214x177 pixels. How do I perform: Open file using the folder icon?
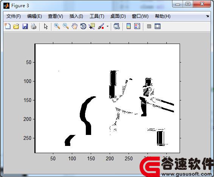coord(16,26)
